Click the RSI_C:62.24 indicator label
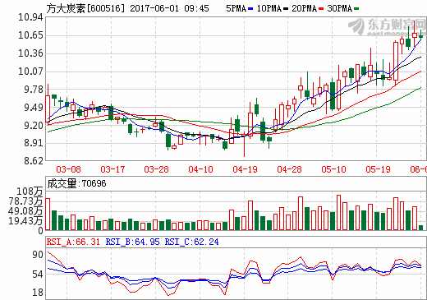The image size is (427, 300). pos(191,242)
